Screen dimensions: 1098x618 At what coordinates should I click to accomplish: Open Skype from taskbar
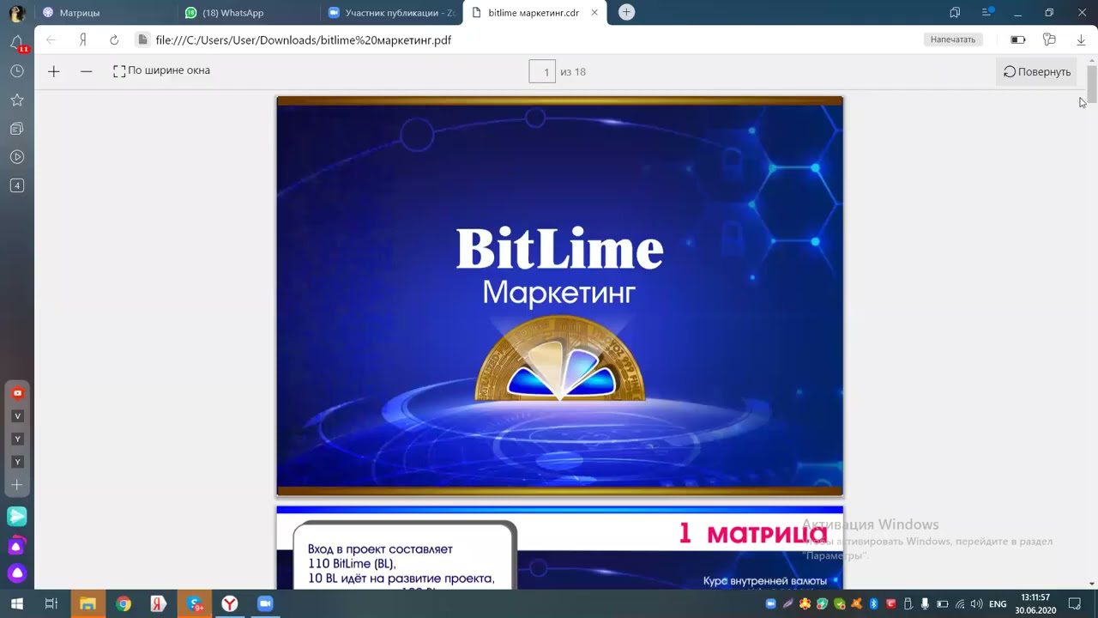pyautogui.click(x=195, y=604)
